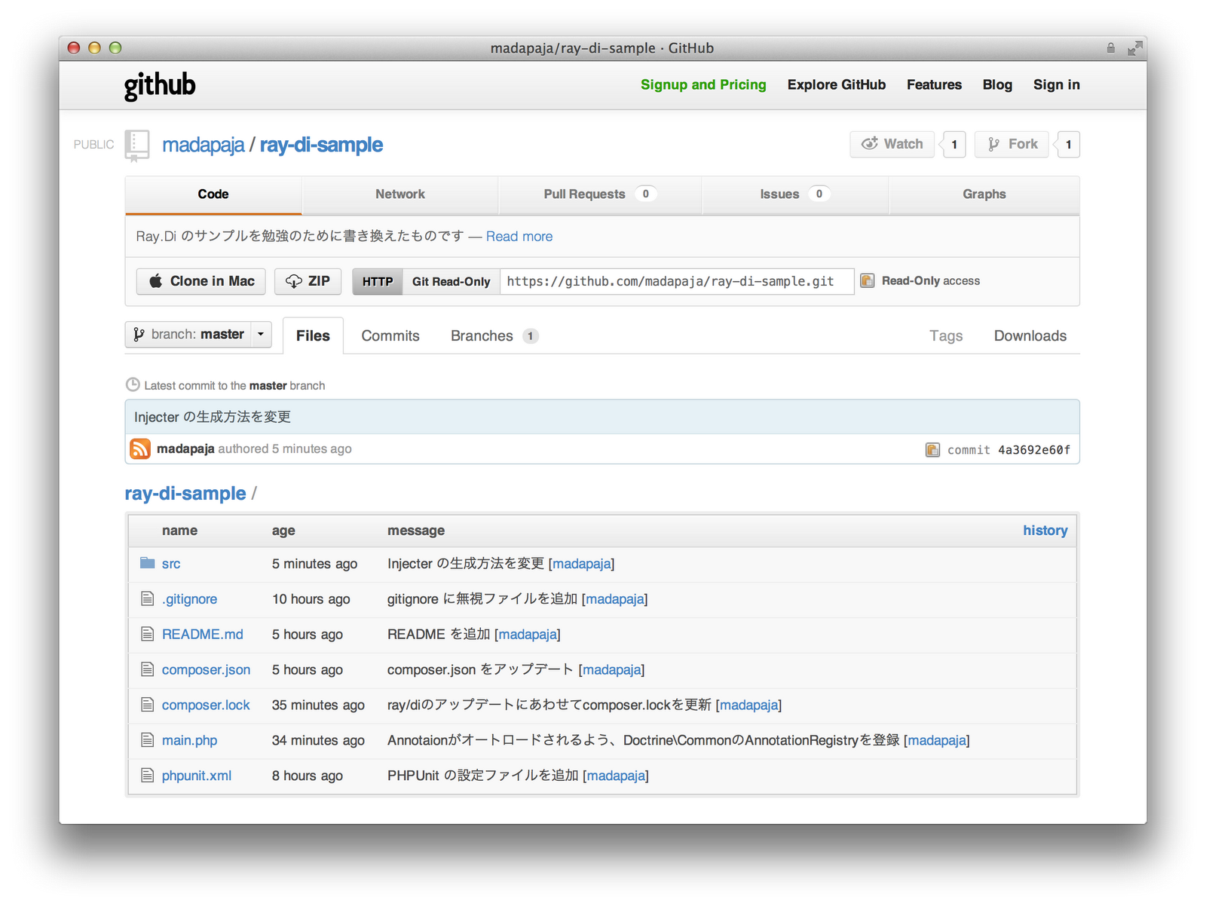
Task: Select the Git Read-Only clone protocol
Action: tap(451, 281)
